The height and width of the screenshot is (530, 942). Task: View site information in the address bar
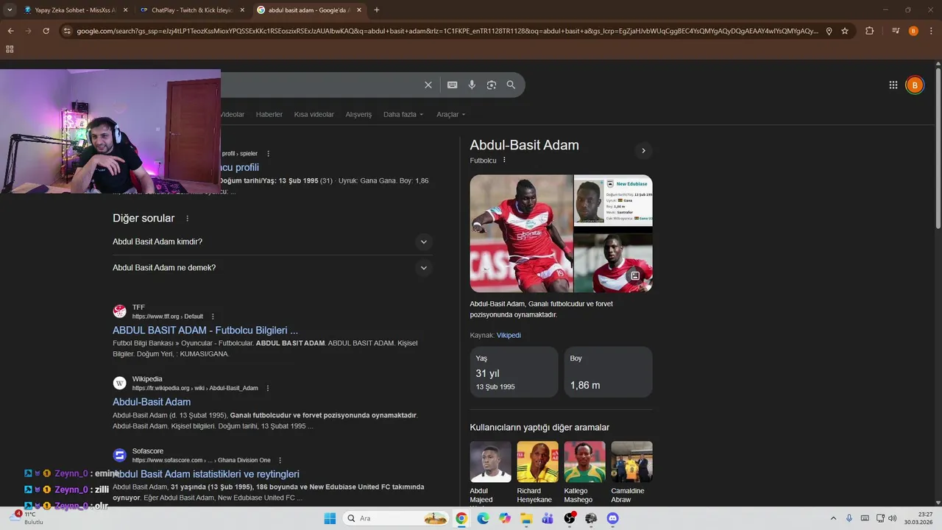(67, 31)
